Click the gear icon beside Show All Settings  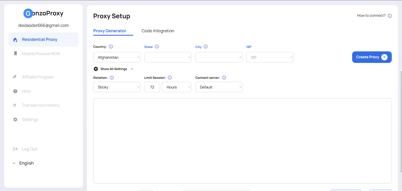click(96, 69)
